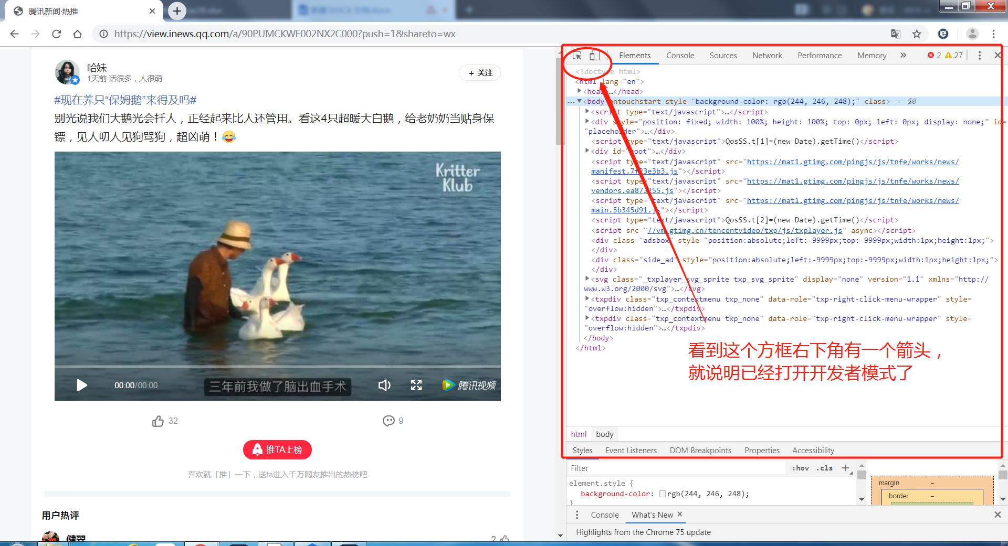1008x546 pixels.
Task: Click 哈妹's profile avatar
Action: [67, 72]
